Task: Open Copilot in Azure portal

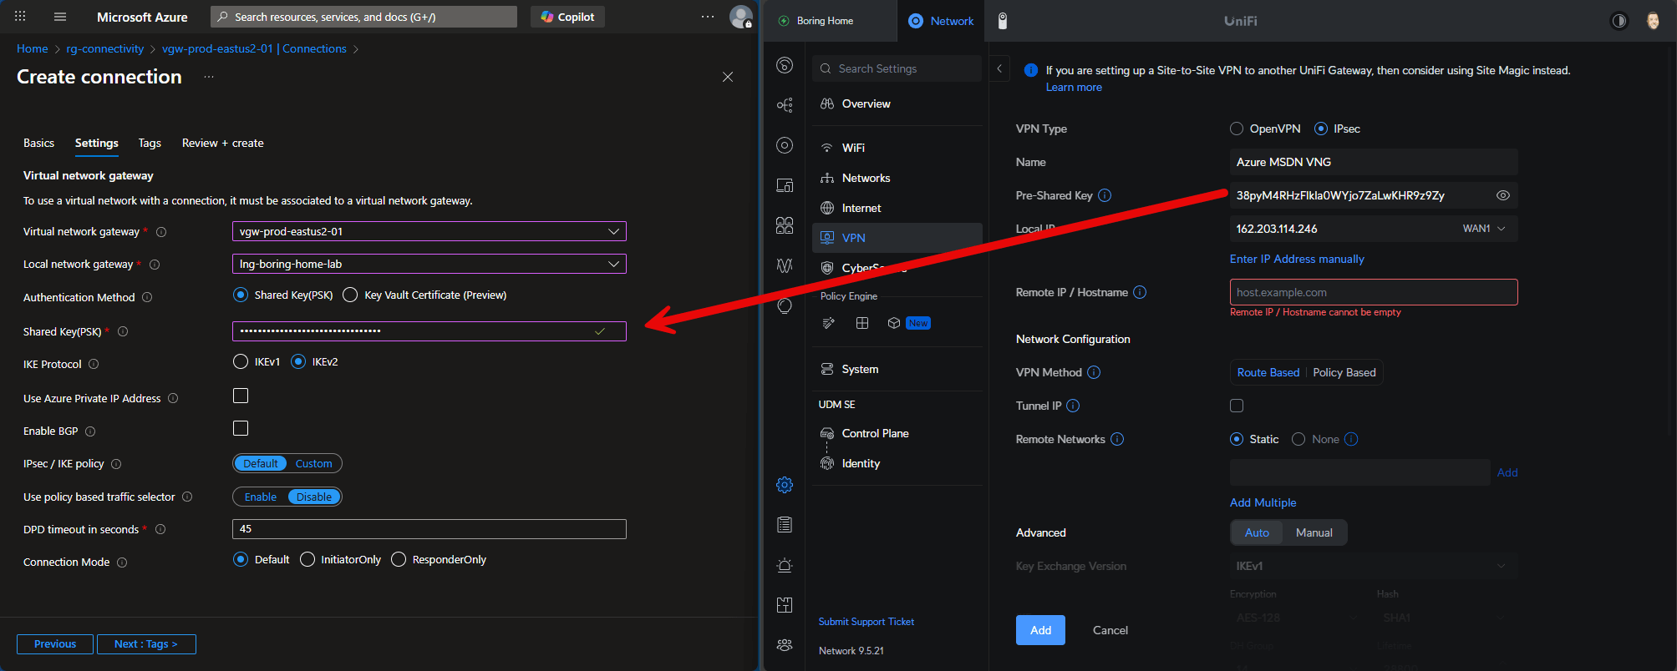Action: click(567, 17)
